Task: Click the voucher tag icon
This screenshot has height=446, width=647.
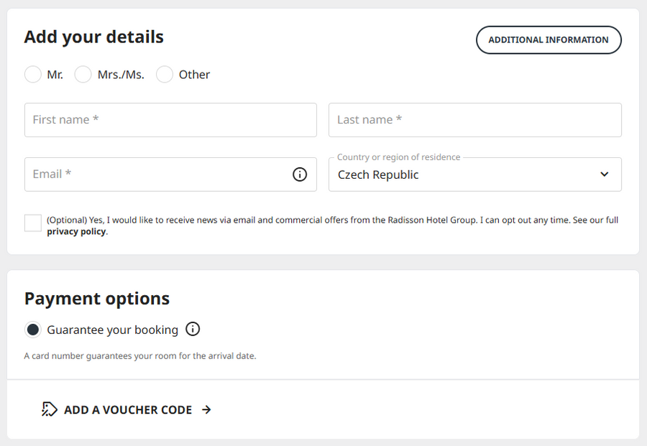Action: [49, 409]
